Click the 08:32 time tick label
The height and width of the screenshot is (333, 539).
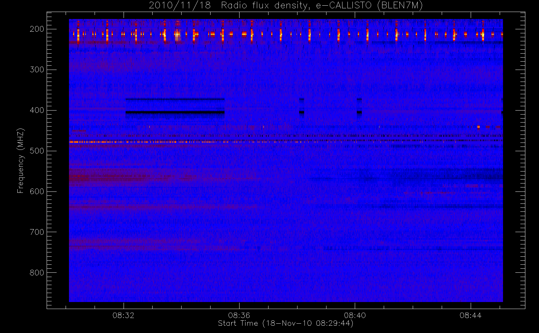pos(124,315)
